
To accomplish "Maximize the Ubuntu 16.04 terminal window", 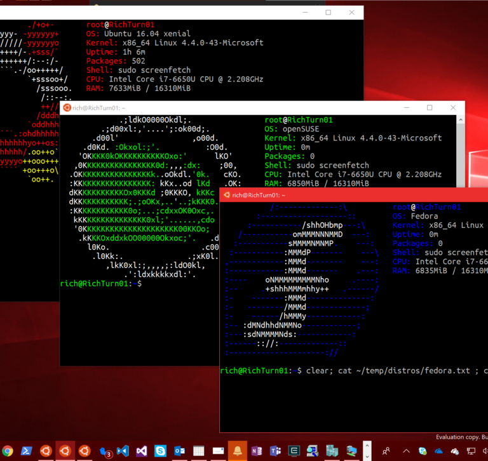I will coord(328,13).
